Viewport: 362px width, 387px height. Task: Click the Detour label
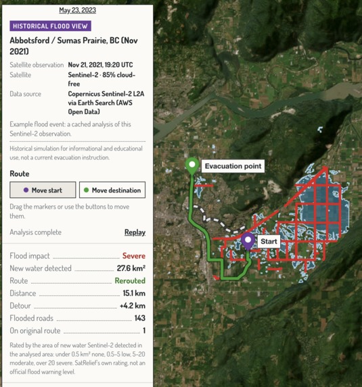(x=20, y=306)
